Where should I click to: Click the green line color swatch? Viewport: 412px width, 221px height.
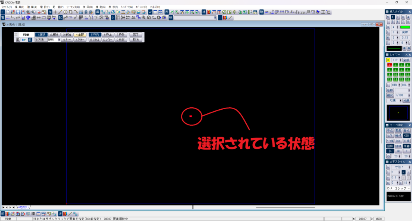coord(405,27)
